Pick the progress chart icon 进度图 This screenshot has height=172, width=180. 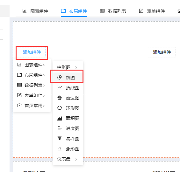(60, 128)
